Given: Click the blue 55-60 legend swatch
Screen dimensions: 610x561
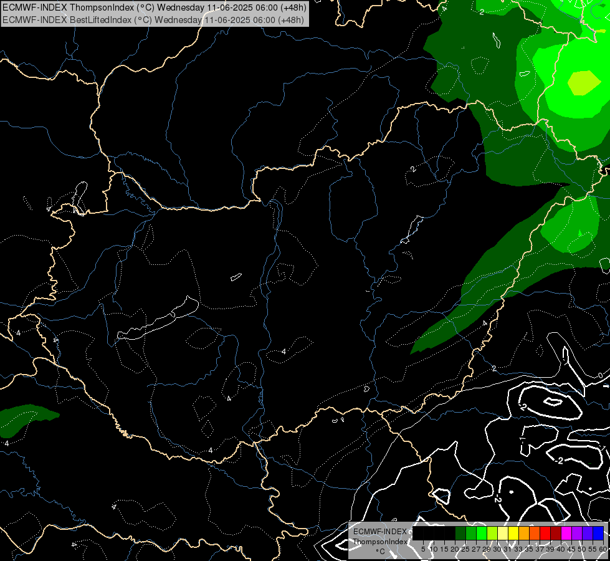Looking at the screenshot, I should pyautogui.click(x=598, y=533).
